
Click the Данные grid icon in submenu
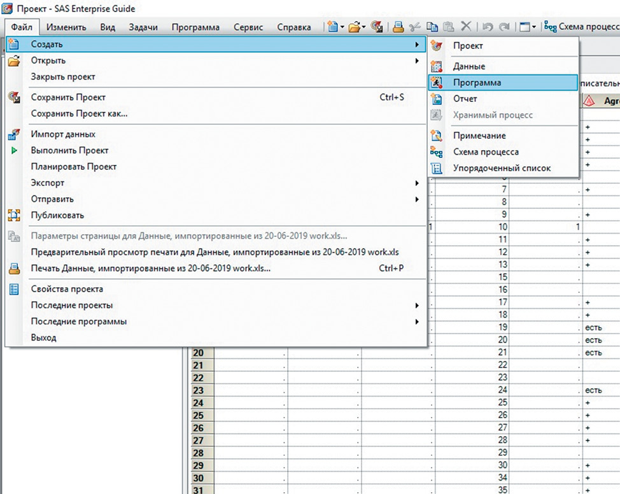click(436, 66)
